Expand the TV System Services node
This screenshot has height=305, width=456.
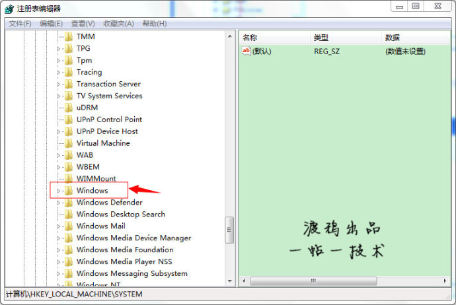coord(58,96)
